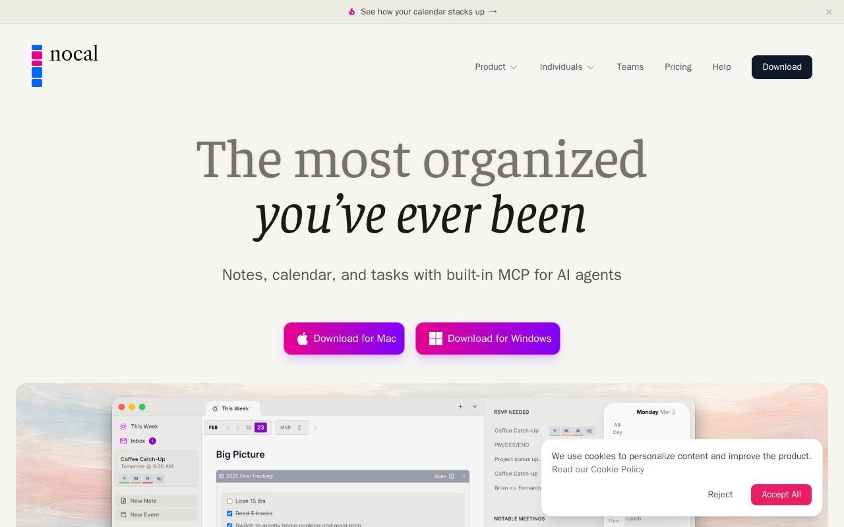Click the New Note document icon

(x=123, y=501)
